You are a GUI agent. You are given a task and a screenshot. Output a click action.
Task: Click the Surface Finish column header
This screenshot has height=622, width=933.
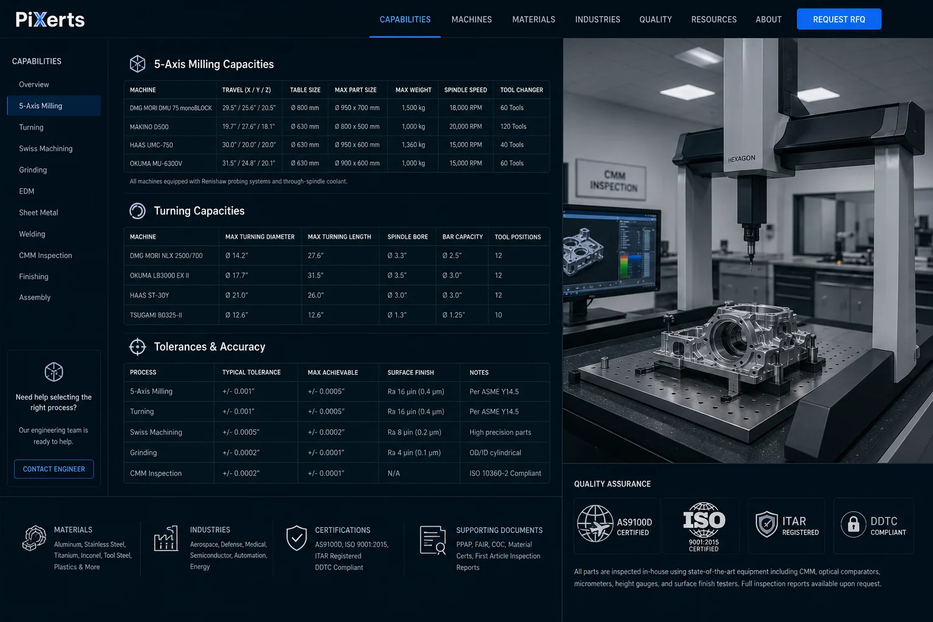411,372
